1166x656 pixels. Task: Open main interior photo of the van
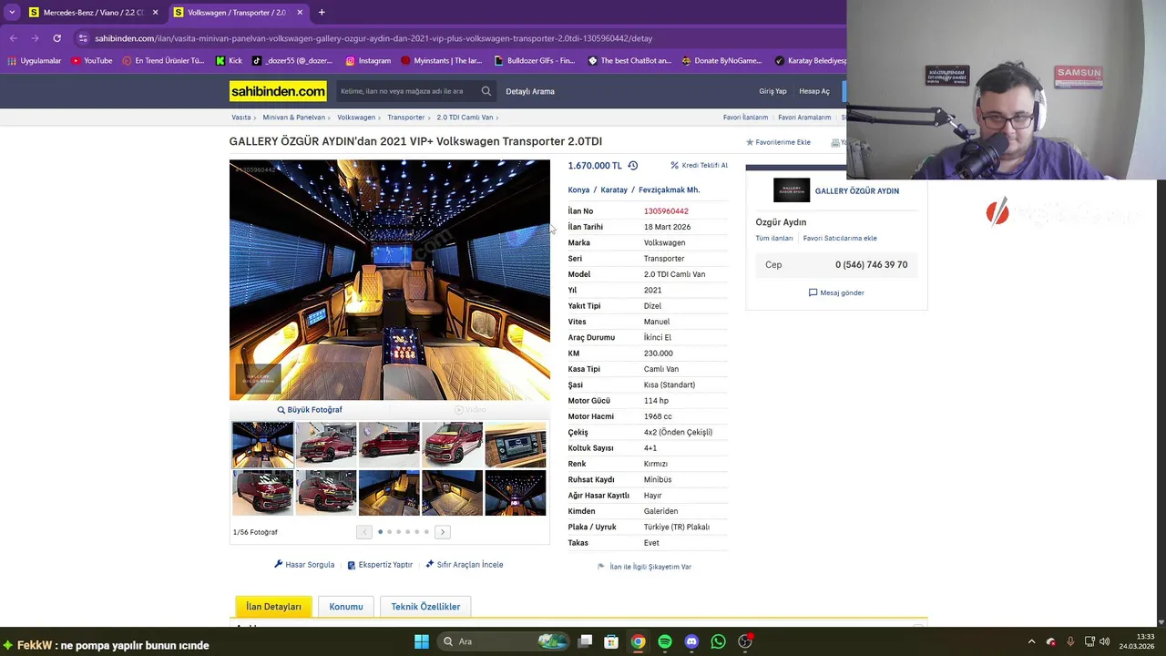coord(390,281)
